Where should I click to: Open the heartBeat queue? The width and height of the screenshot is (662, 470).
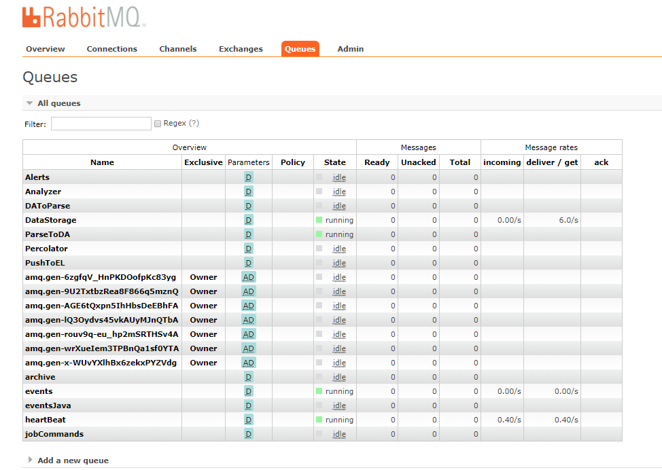click(x=45, y=420)
